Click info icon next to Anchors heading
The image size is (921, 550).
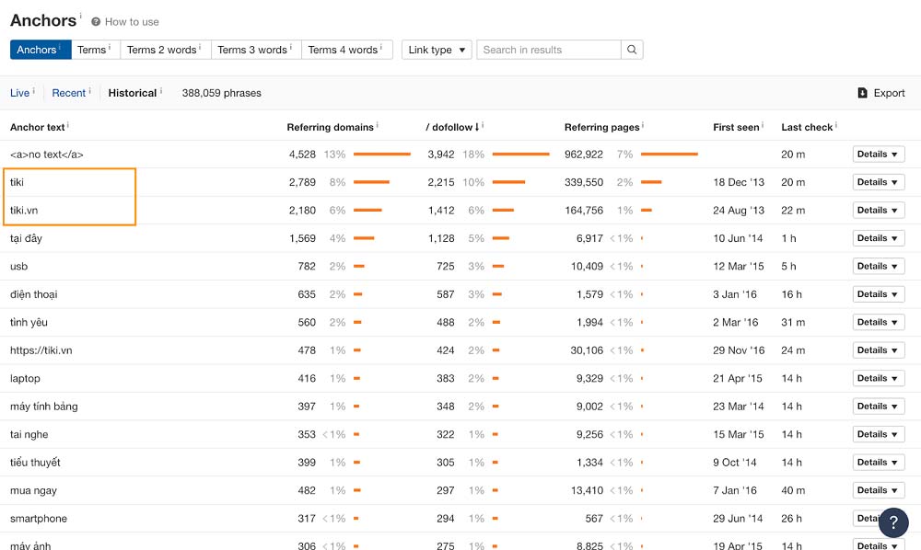point(80,16)
